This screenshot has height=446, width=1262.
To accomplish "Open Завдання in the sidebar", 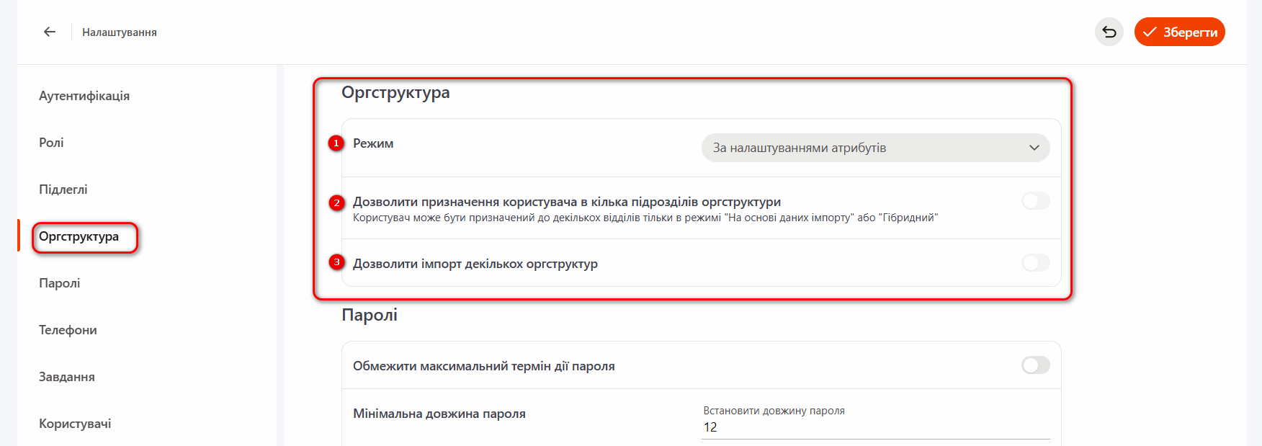I will pyautogui.click(x=67, y=377).
